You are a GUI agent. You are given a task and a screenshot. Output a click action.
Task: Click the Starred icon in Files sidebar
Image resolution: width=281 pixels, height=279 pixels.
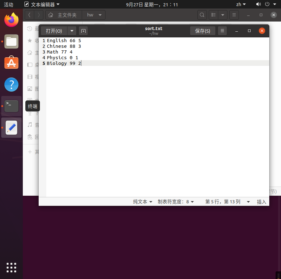coord(30,41)
